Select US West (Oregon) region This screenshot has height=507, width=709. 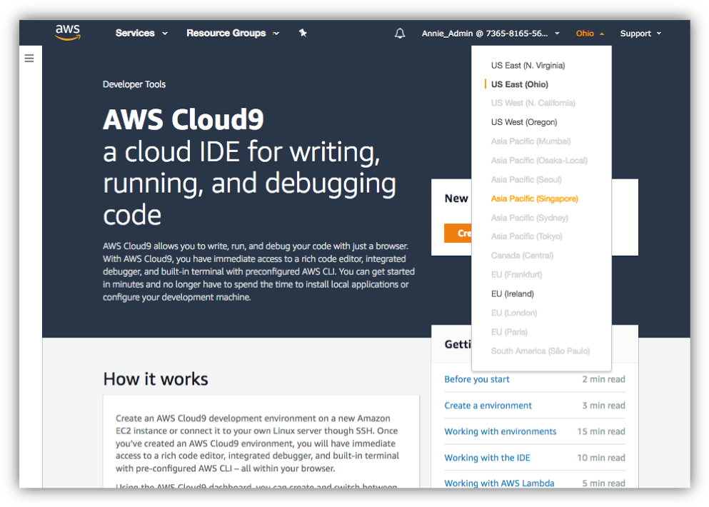[524, 122]
